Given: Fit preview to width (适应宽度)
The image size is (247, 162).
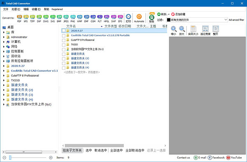Looking at the screenshot, I should [x=205, y=31].
